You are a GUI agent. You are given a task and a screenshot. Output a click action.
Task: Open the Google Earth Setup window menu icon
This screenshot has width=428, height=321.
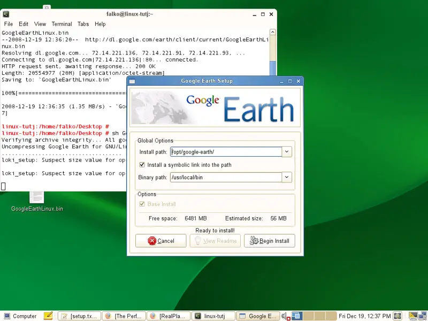tap(132, 81)
